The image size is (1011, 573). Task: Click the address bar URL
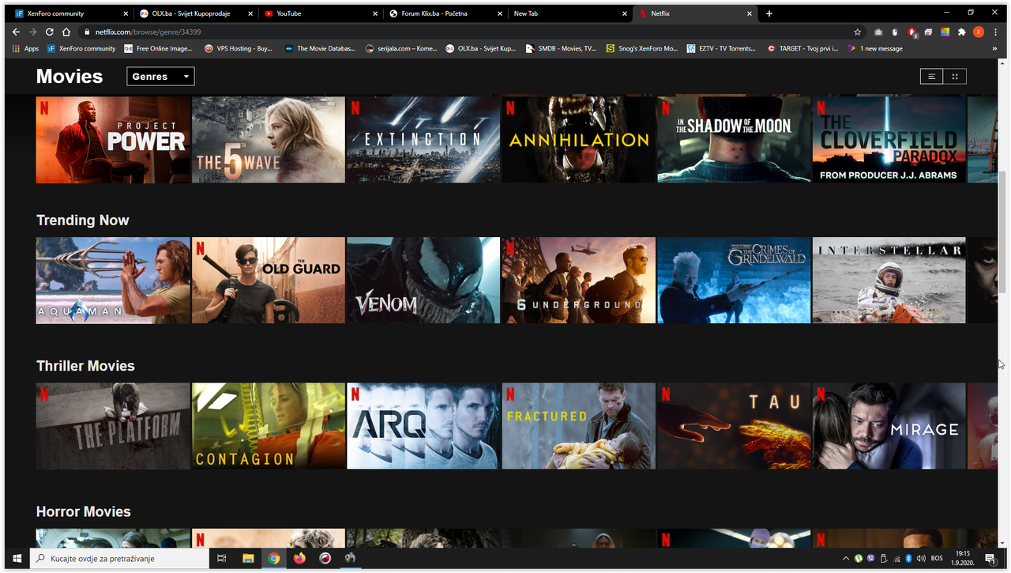pos(148,32)
